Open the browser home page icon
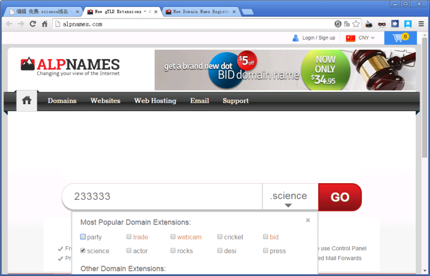430x276 pixels. [x=45, y=24]
